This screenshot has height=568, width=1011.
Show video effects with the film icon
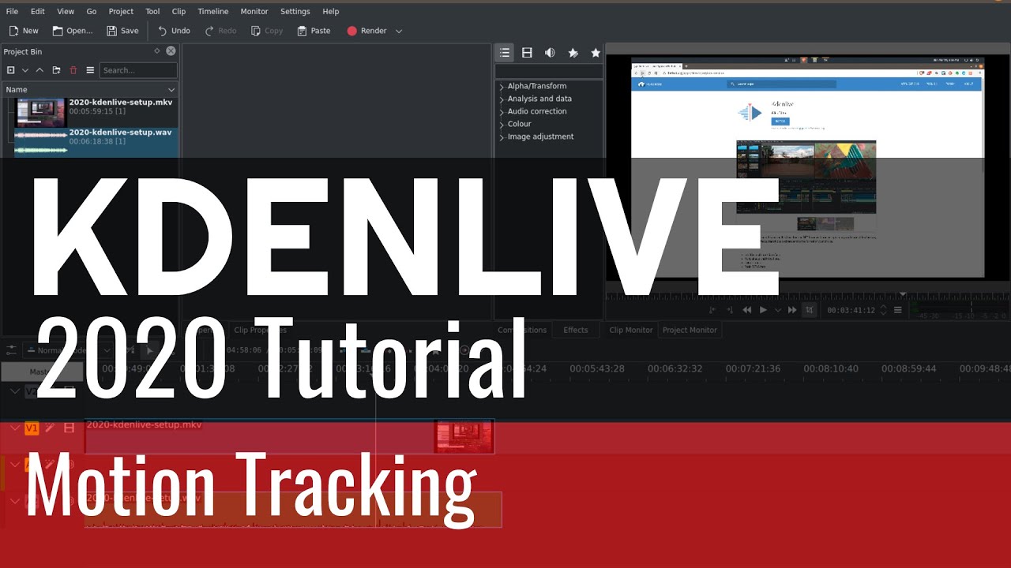(x=527, y=53)
